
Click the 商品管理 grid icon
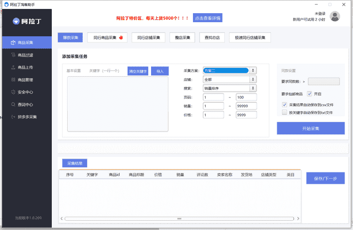[13, 80]
